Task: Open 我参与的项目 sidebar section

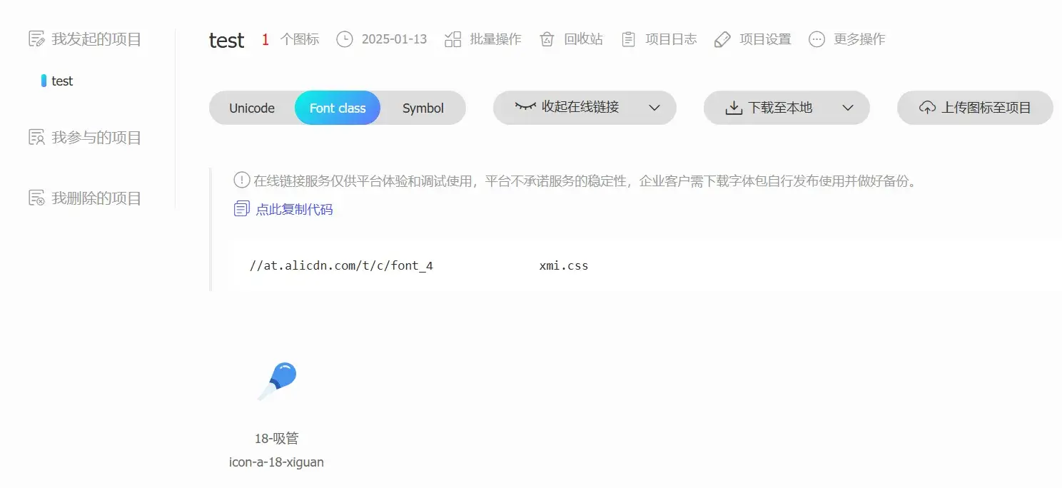Action: point(96,137)
